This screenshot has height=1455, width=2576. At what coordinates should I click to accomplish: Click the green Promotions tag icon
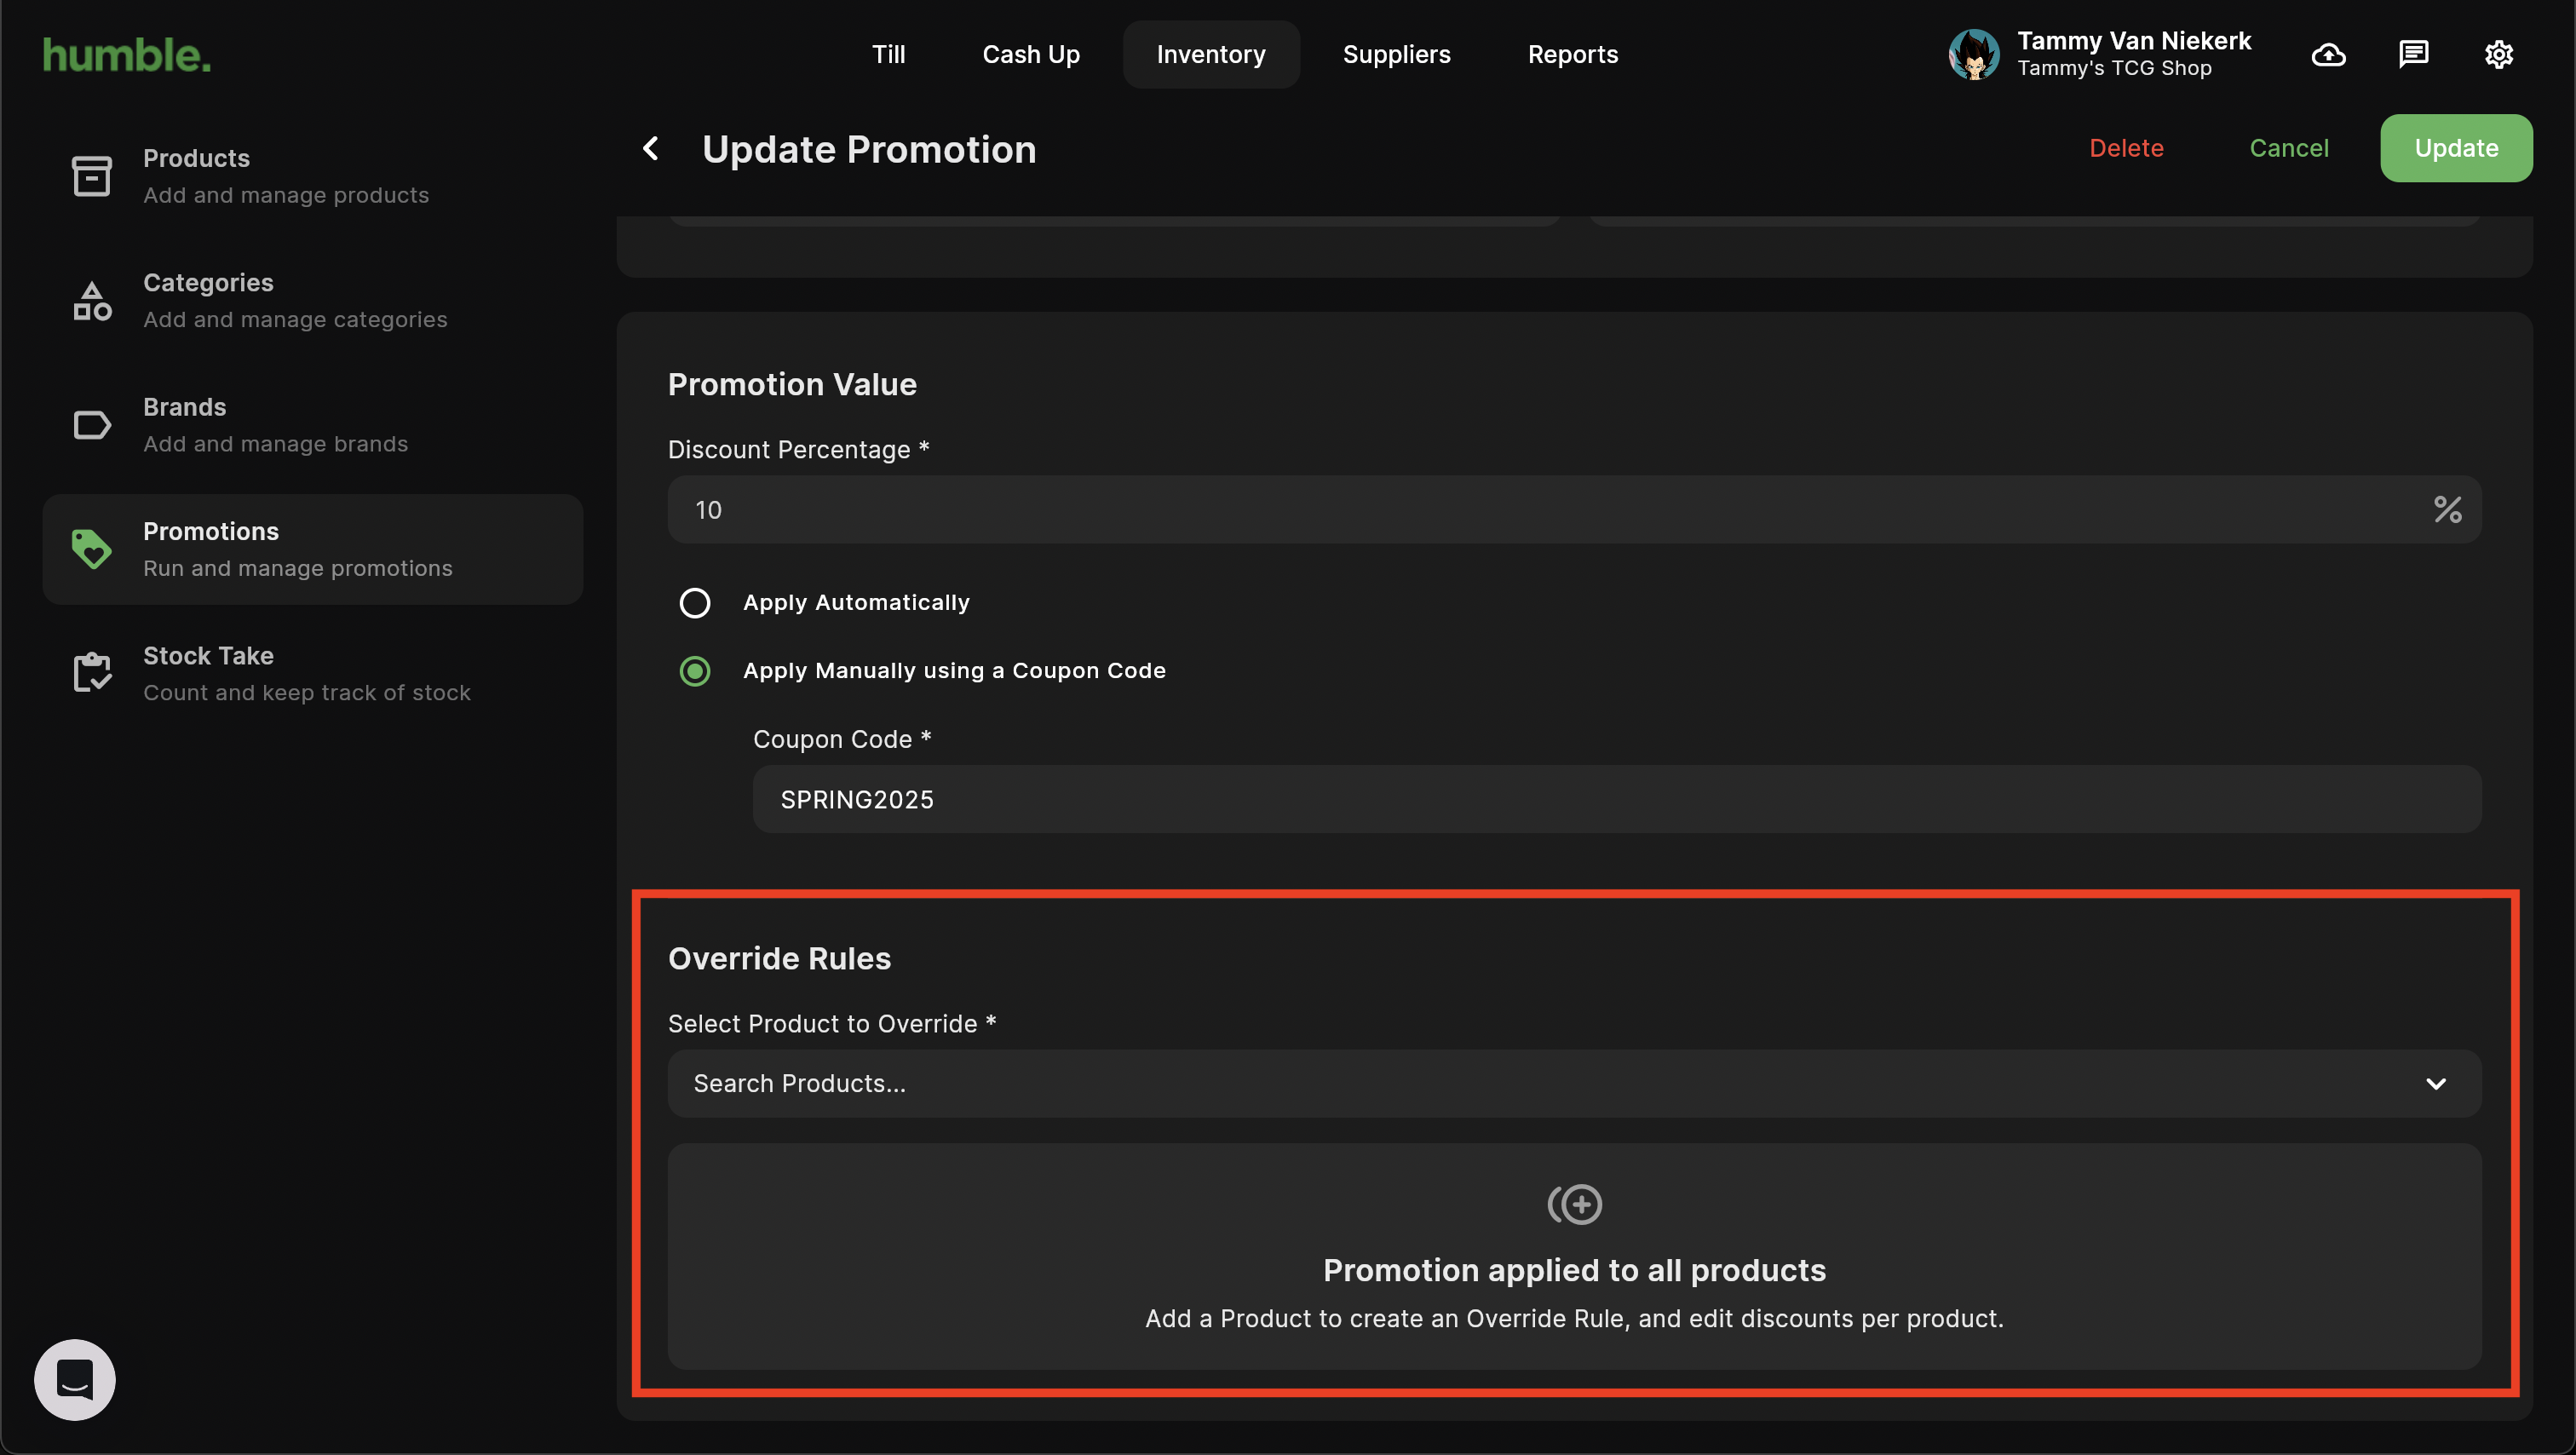click(x=91, y=548)
